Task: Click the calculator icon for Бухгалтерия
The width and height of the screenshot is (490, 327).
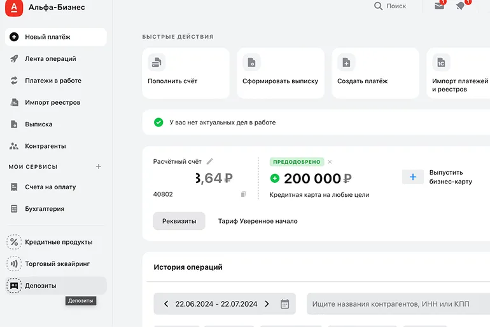Action: [14, 209]
